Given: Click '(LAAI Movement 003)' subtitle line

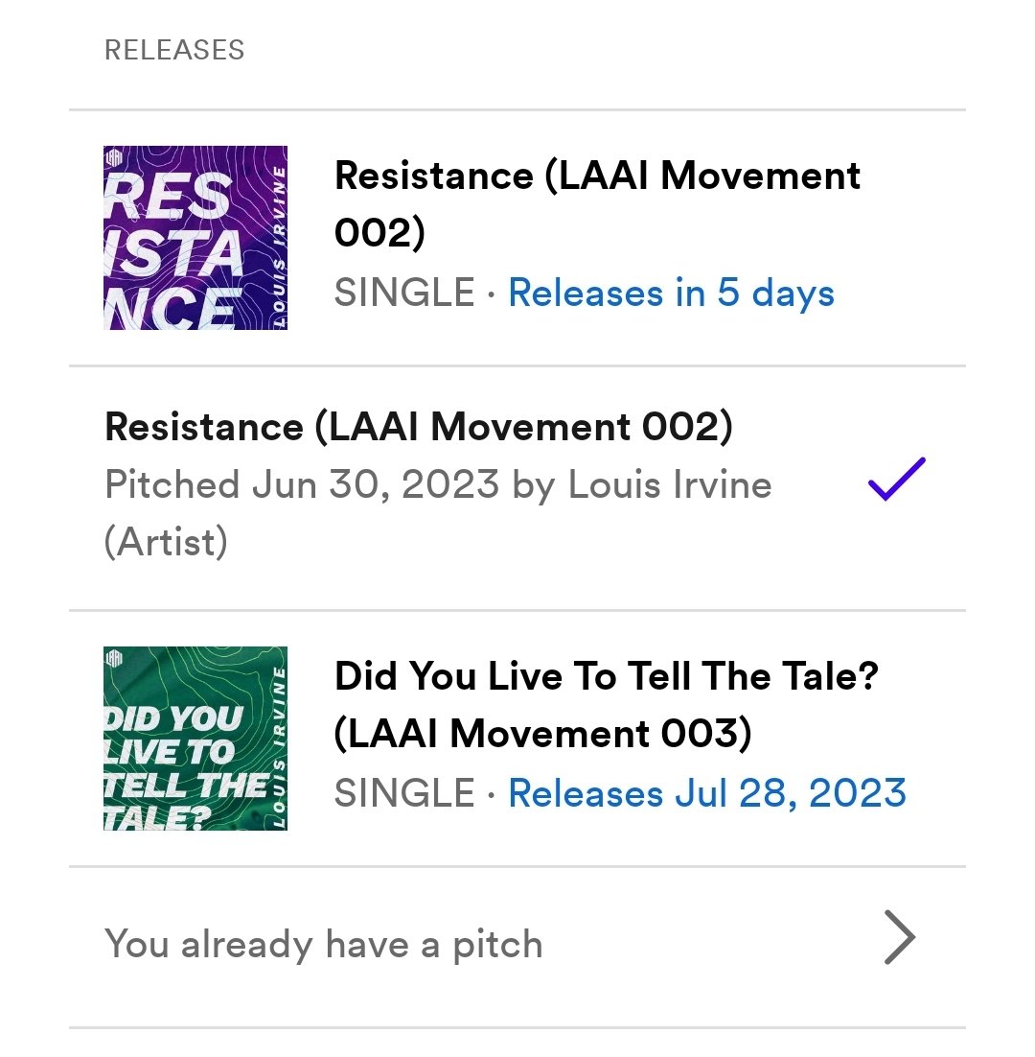Looking at the screenshot, I should click(x=542, y=734).
